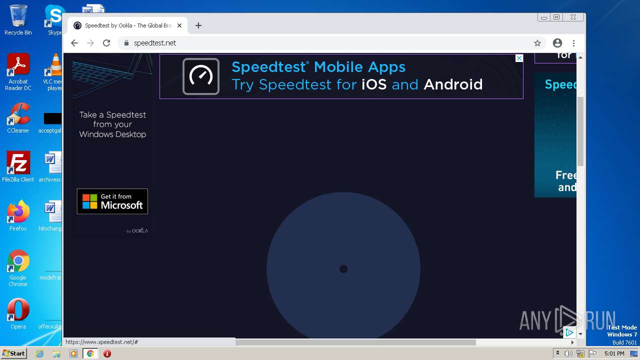Open the Chrome three-dot menu
Screen dimensions: 640x360
574,43
